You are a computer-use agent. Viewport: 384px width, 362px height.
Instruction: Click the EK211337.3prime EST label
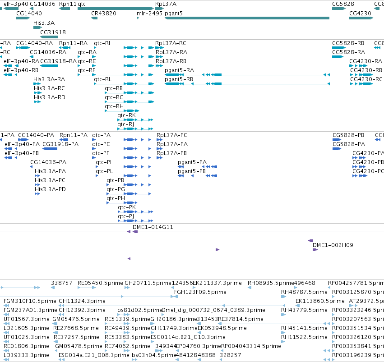[217, 283]
